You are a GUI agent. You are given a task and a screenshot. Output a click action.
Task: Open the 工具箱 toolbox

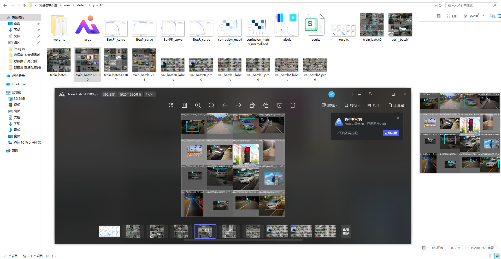pyautogui.click(x=396, y=105)
